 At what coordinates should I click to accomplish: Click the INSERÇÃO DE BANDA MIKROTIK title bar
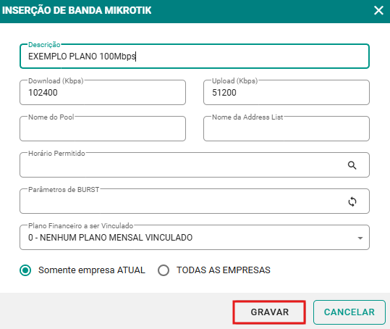tap(195, 11)
